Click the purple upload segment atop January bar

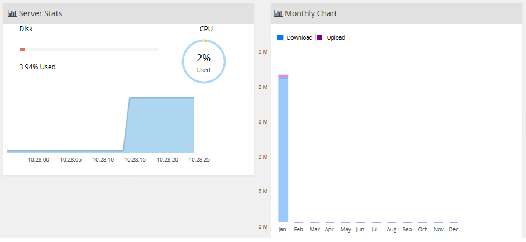283,77
